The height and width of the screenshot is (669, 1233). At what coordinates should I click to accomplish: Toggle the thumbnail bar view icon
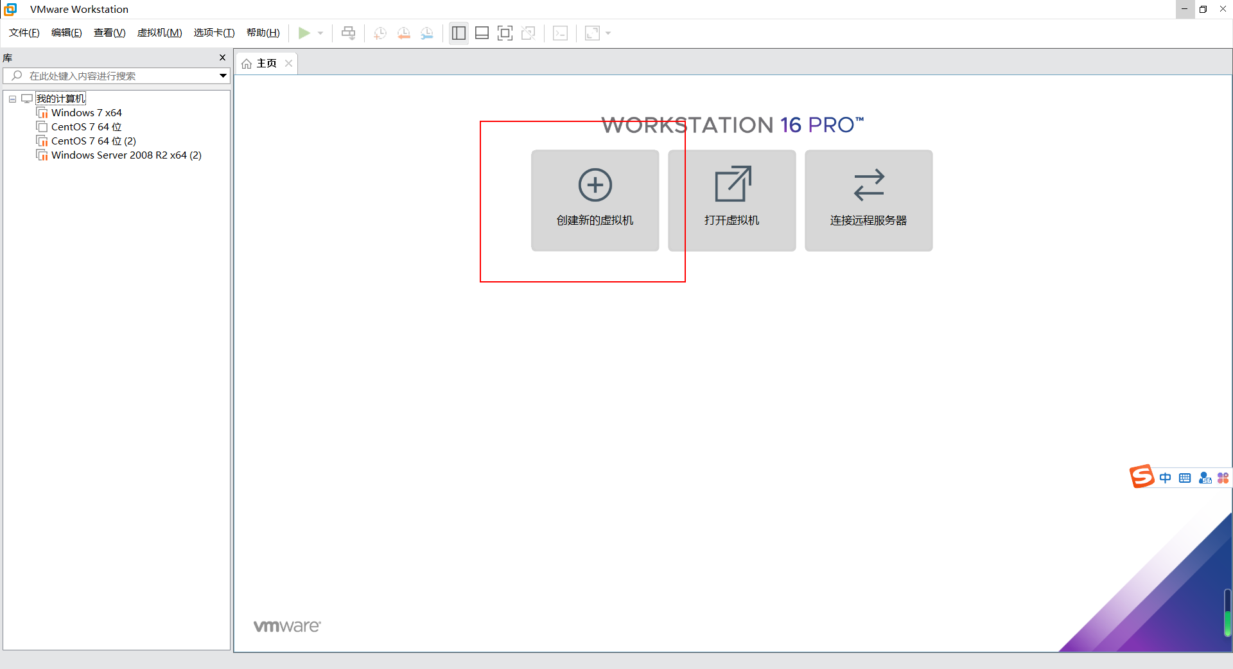click(x=482, y=33)
